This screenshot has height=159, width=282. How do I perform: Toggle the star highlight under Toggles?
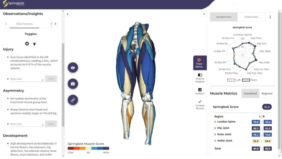pyautogui.click(x=27, y=43)
